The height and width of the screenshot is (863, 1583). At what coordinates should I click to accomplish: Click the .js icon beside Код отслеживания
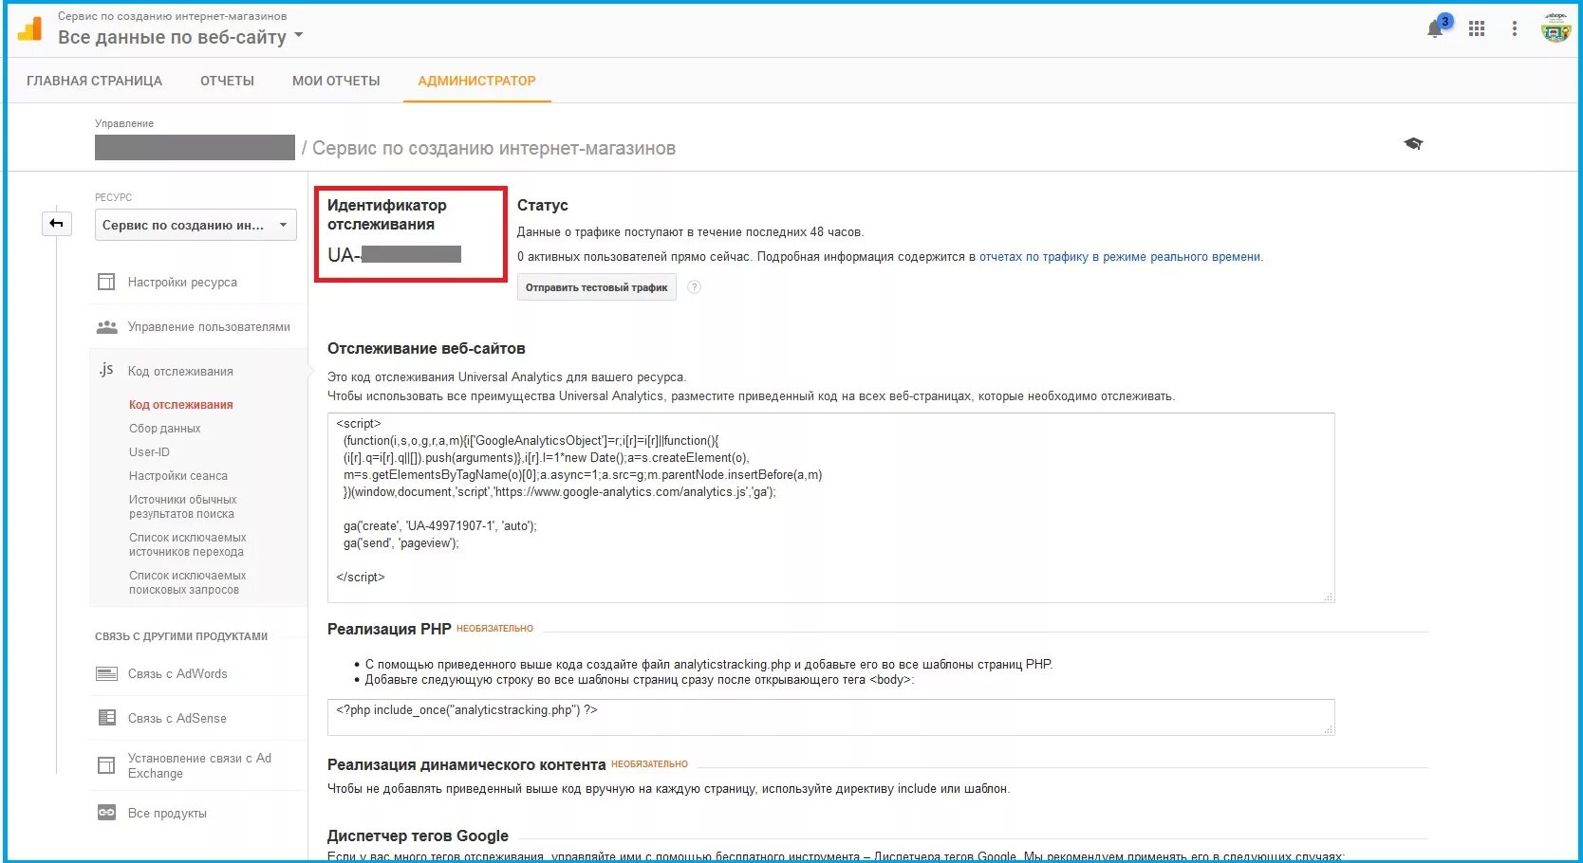(x=106, y=370)
